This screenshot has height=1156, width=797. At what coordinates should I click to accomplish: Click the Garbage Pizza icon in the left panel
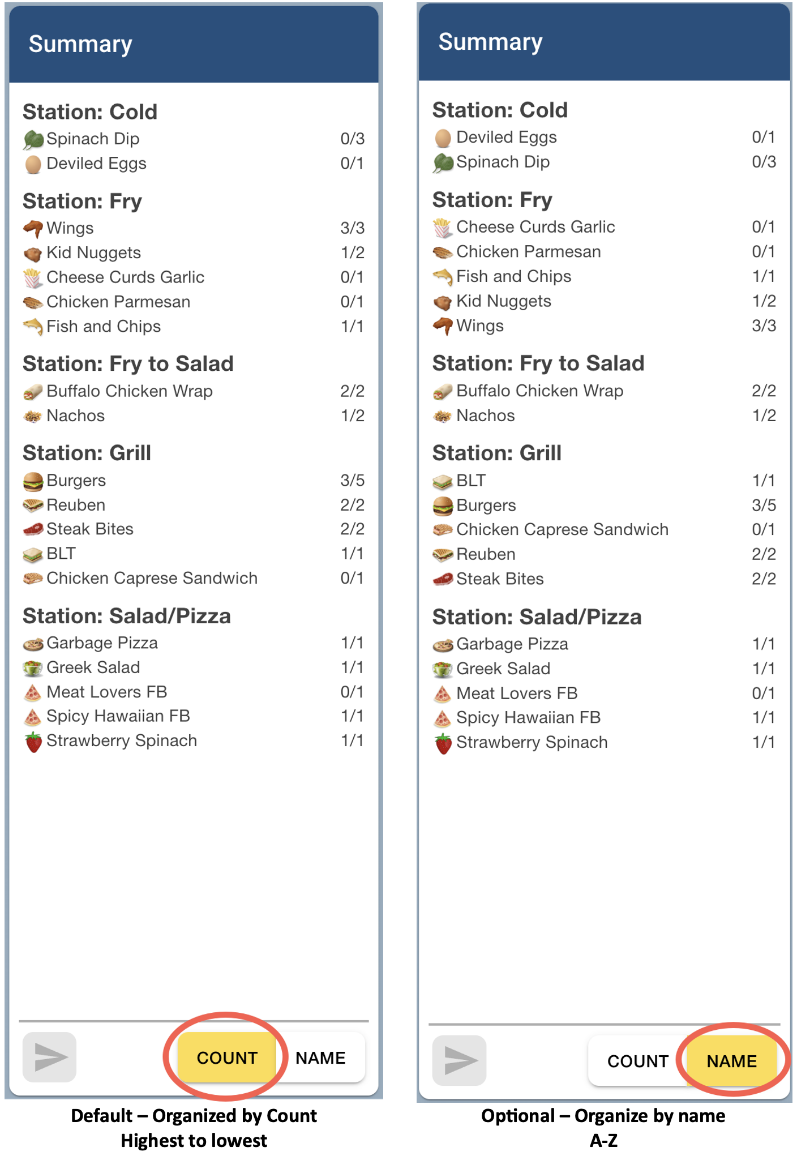tap(33, 644)
